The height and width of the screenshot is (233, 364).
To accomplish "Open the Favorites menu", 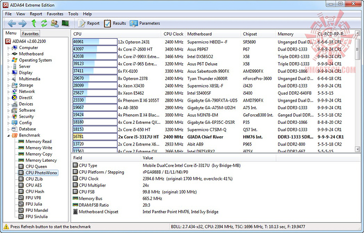I will (55, 14).
